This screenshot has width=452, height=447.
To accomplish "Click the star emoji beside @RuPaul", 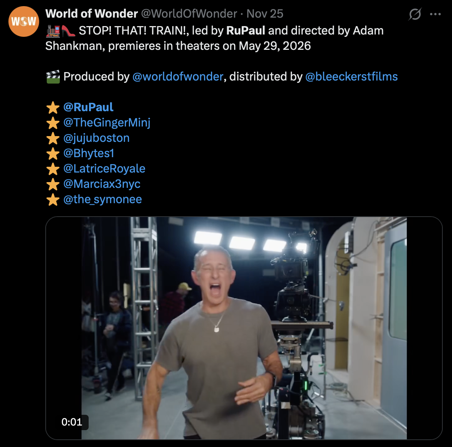I will pyautogui.click(x=53, y=107).
